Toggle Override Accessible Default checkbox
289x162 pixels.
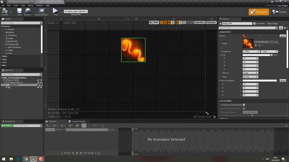pyautogui.click(x=244, y=105)
